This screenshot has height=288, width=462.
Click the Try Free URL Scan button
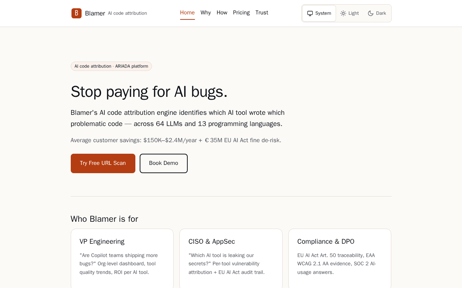(103, 163)
